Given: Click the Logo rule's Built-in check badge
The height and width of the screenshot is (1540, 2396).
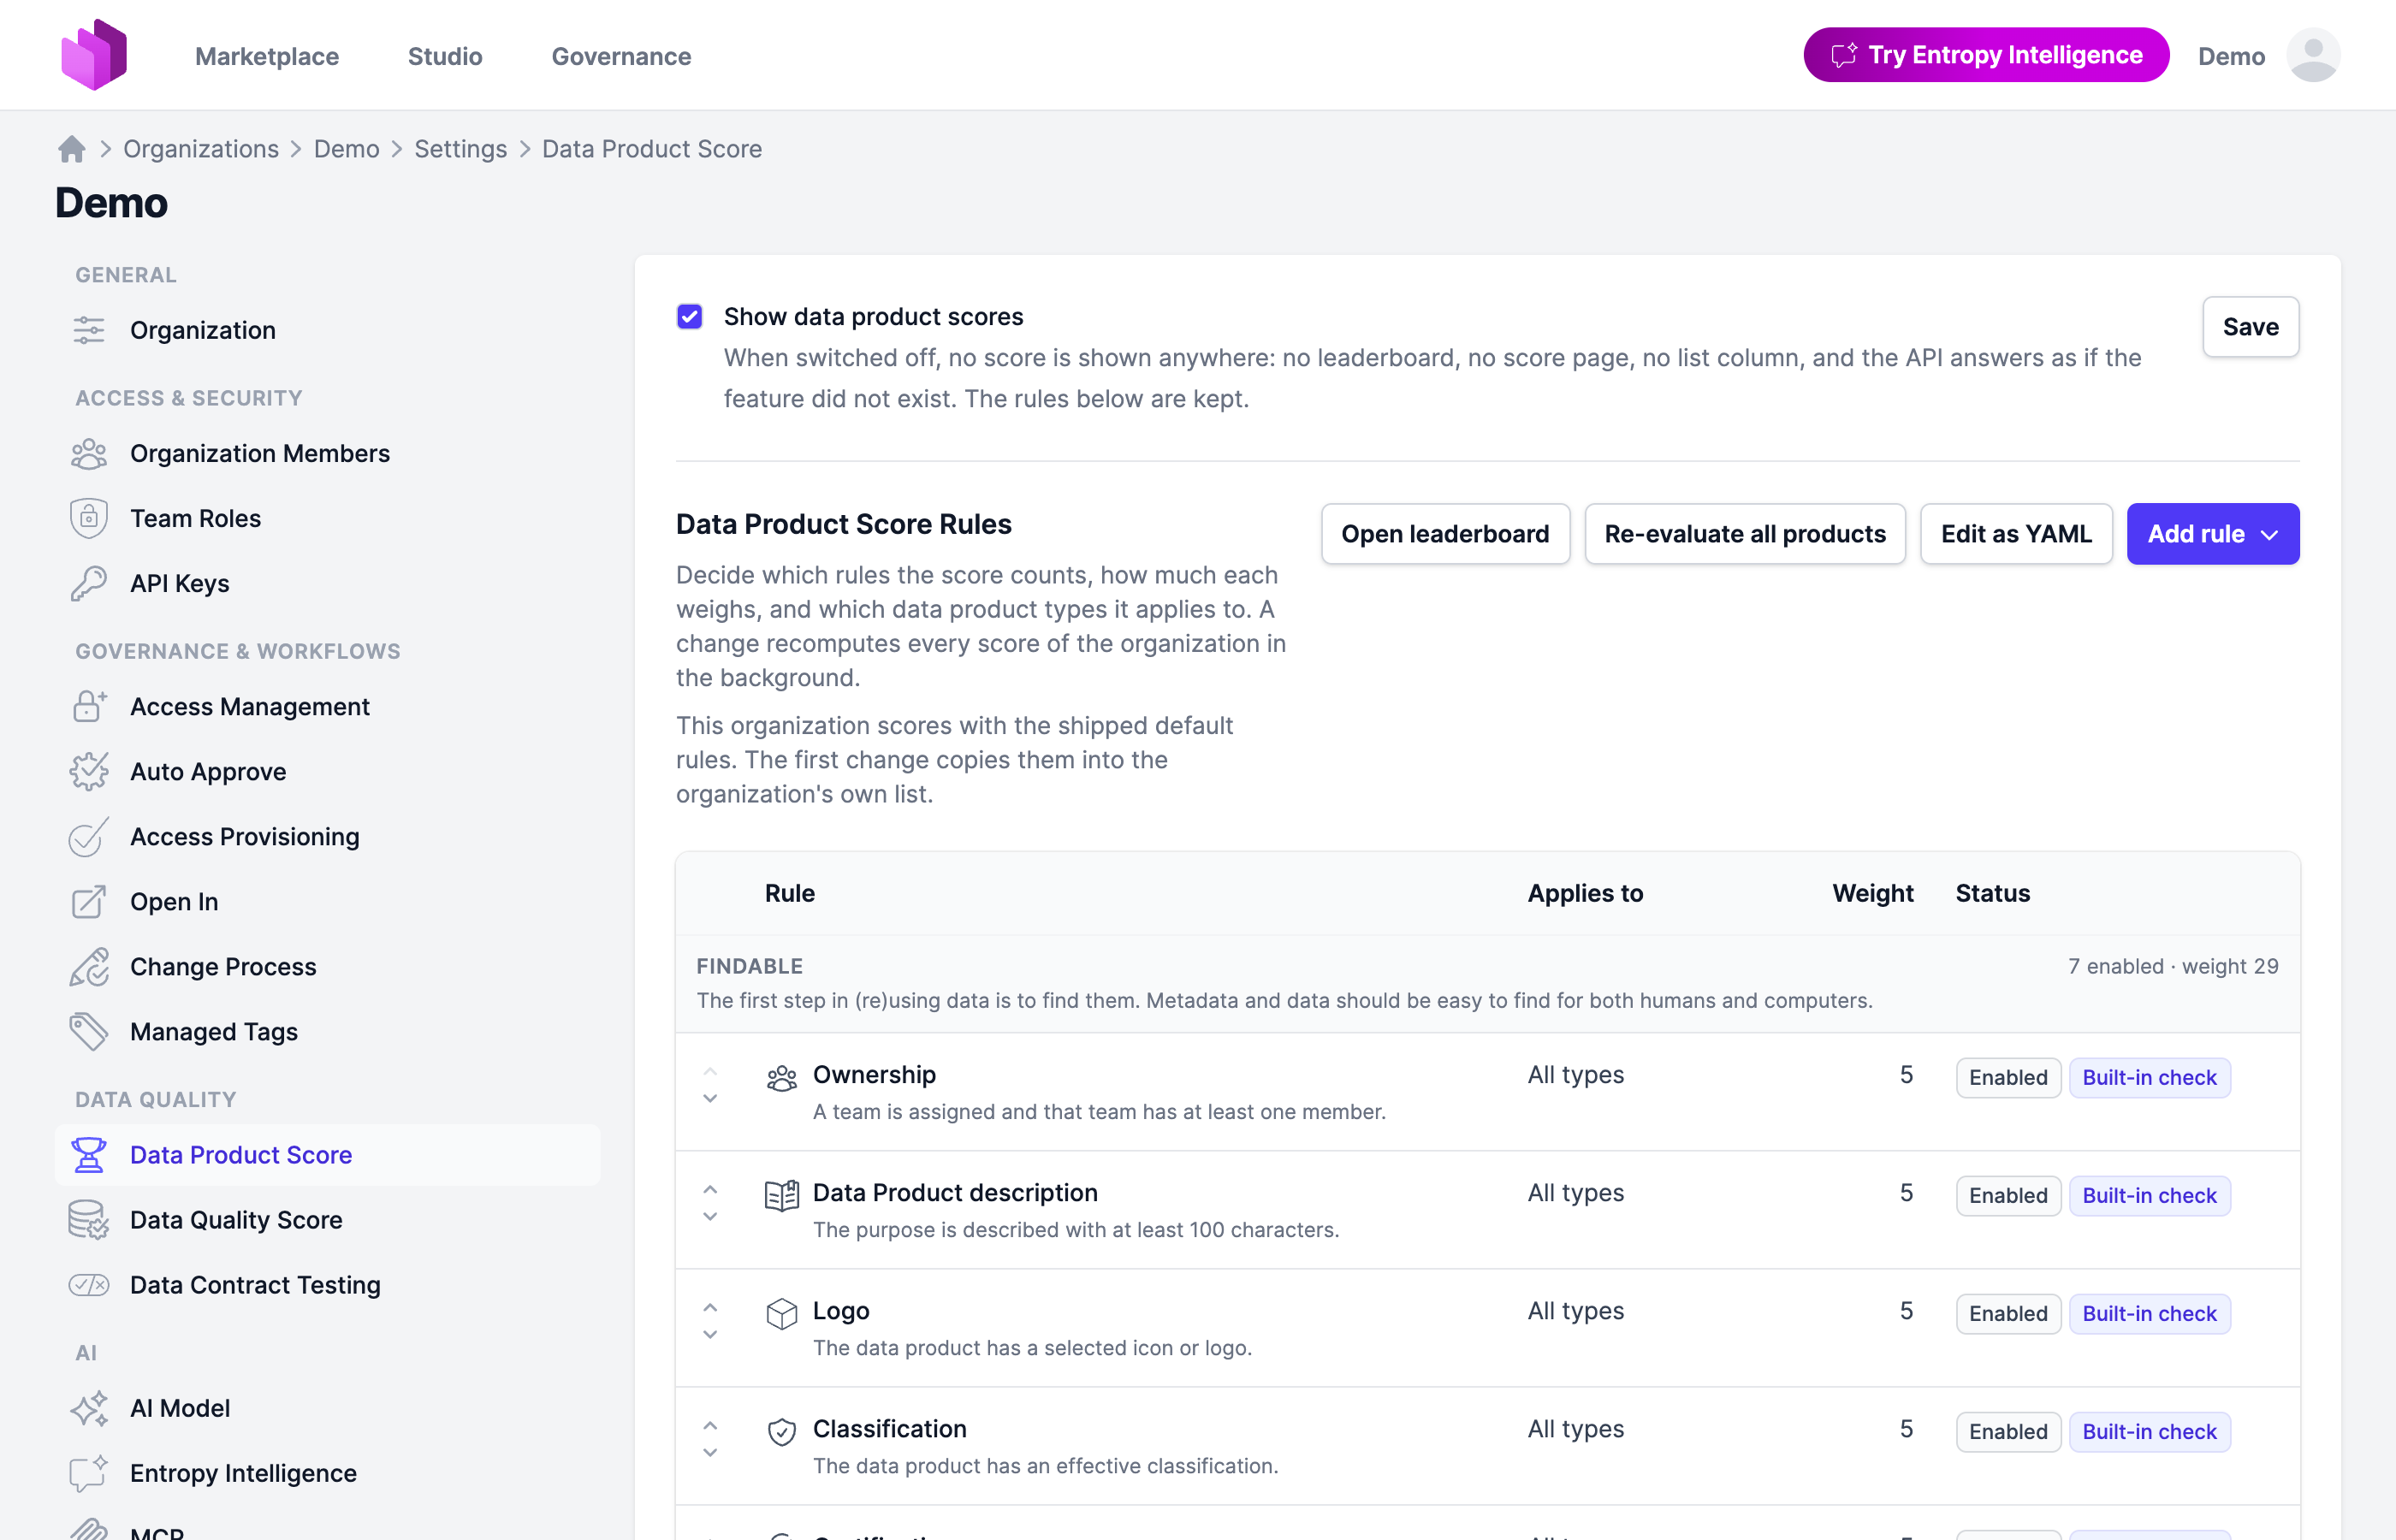Looking at the screenshot, I should (2149, 1314).
